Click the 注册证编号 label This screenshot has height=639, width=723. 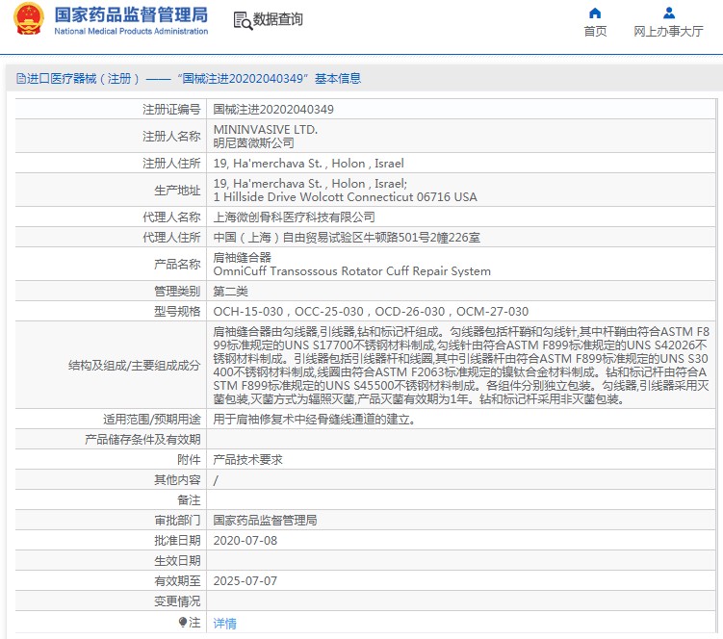click(171, 110)
